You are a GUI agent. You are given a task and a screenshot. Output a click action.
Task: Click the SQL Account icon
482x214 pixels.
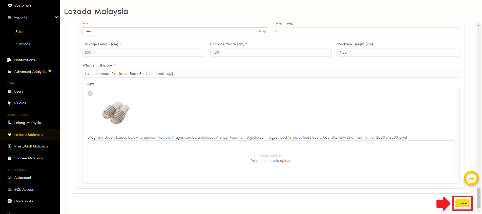[x=10, y=189]
